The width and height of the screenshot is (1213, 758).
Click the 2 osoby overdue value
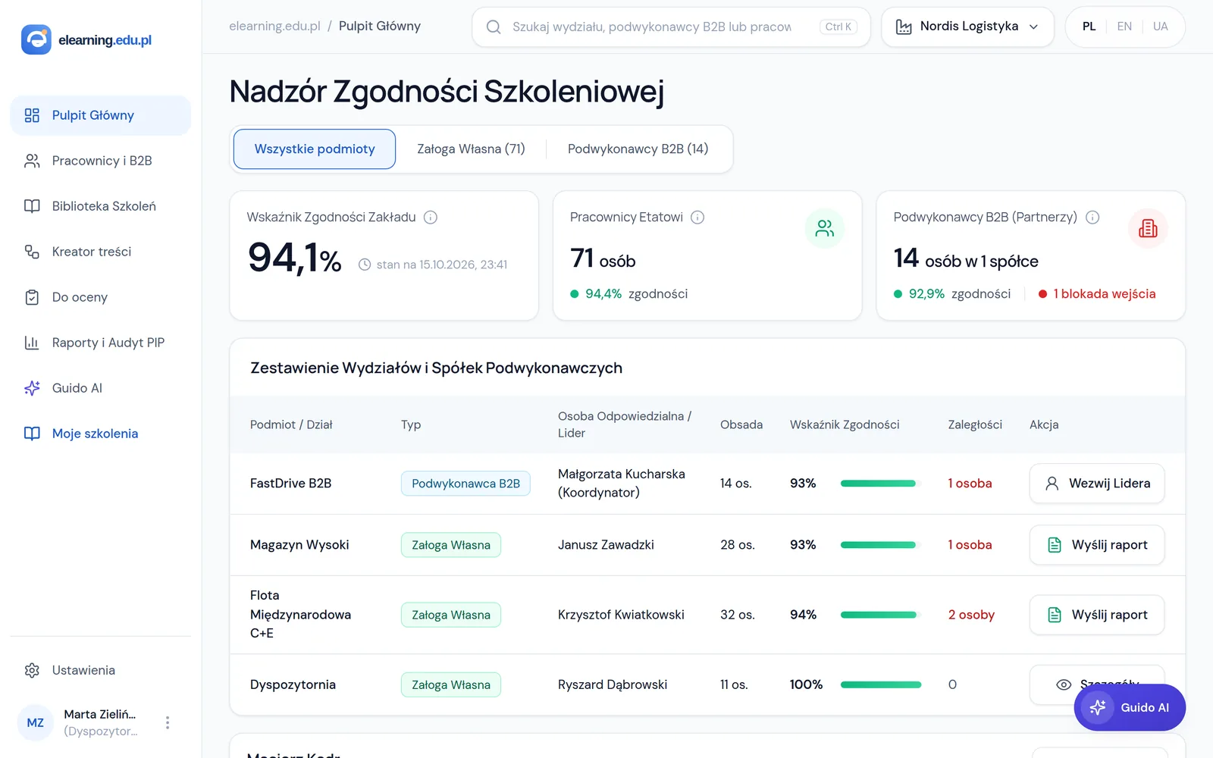[971, 615]
